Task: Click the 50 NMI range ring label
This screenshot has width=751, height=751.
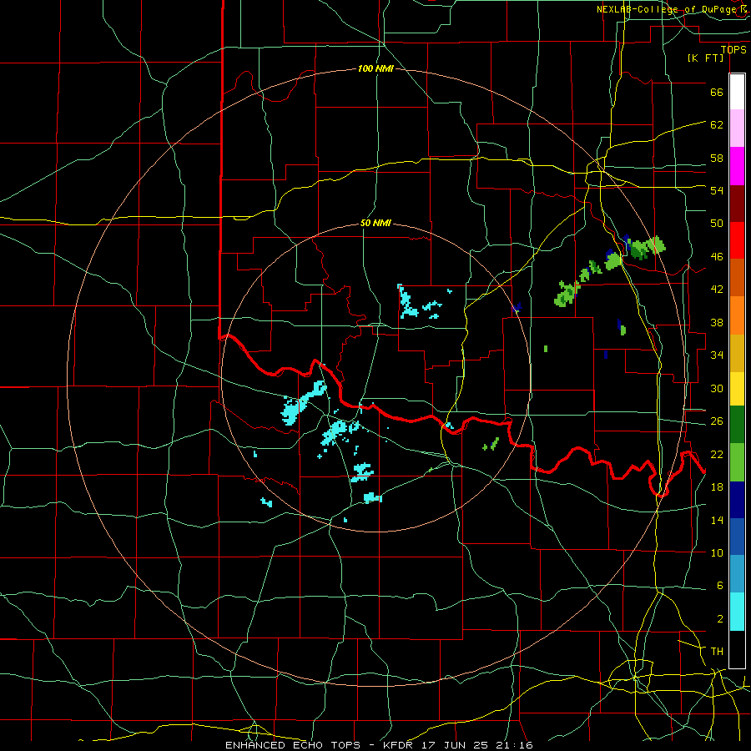Action: pos(375,223)
